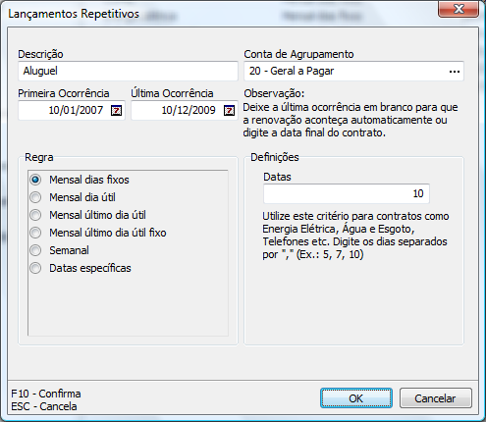Click the Cancelar button

pyautogui.click(x=436, y=398)
